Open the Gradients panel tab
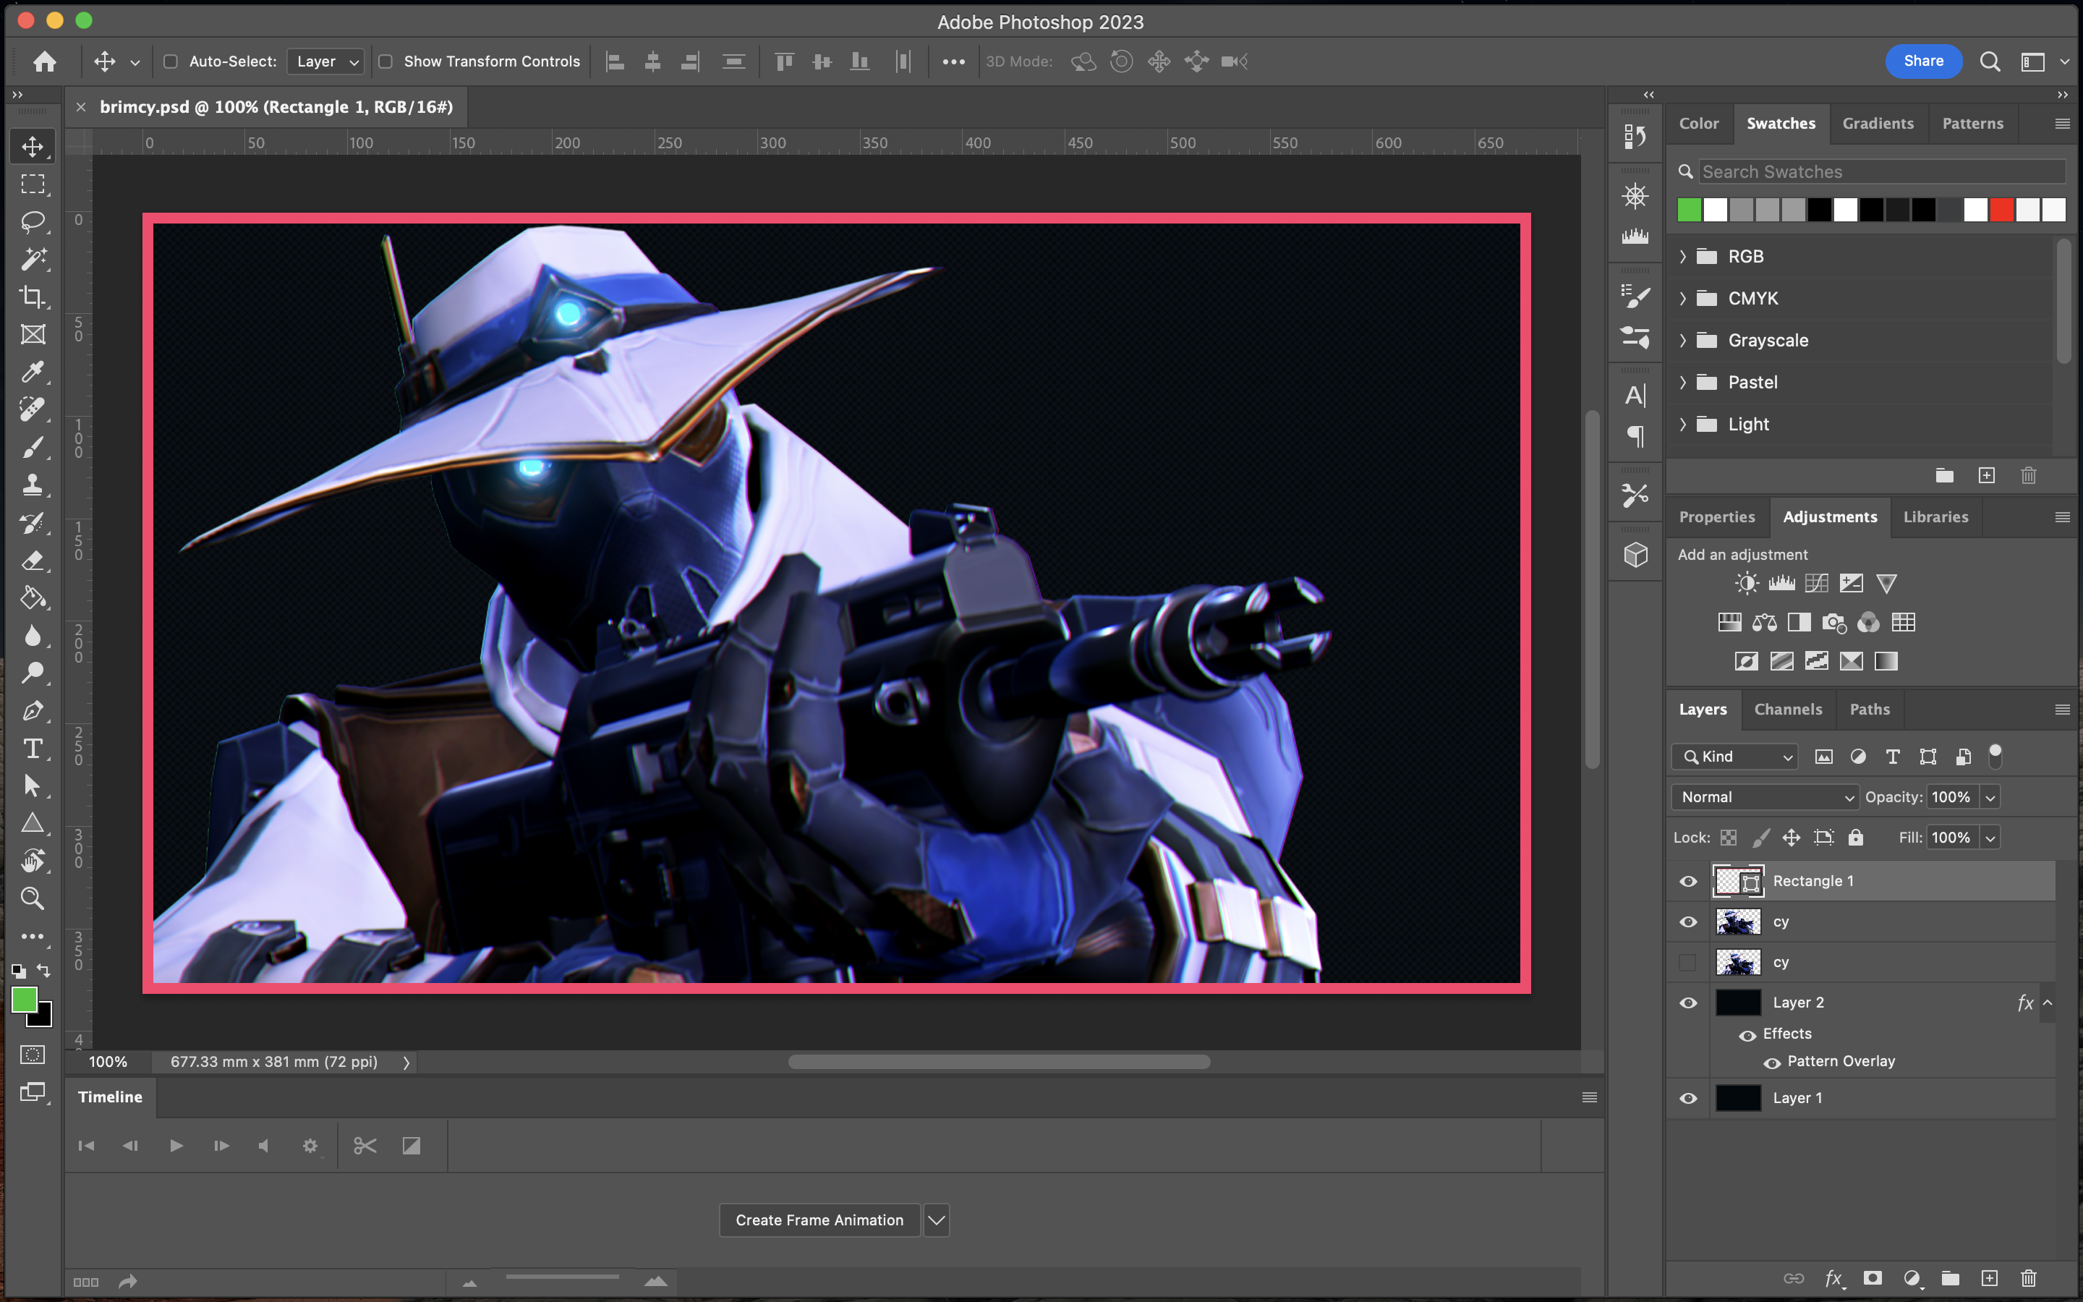2083x1302 pixels. (x=1878, y=123)
